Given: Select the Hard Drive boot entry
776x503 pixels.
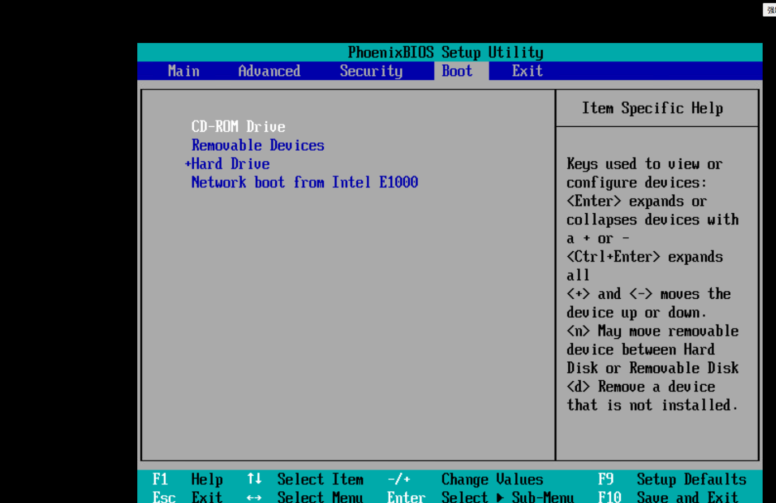Looking at the screenshot, I should [231, 164].
